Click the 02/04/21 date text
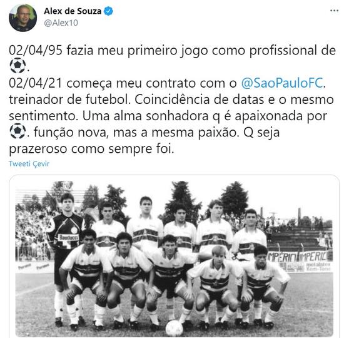 [x=36, y=83]
